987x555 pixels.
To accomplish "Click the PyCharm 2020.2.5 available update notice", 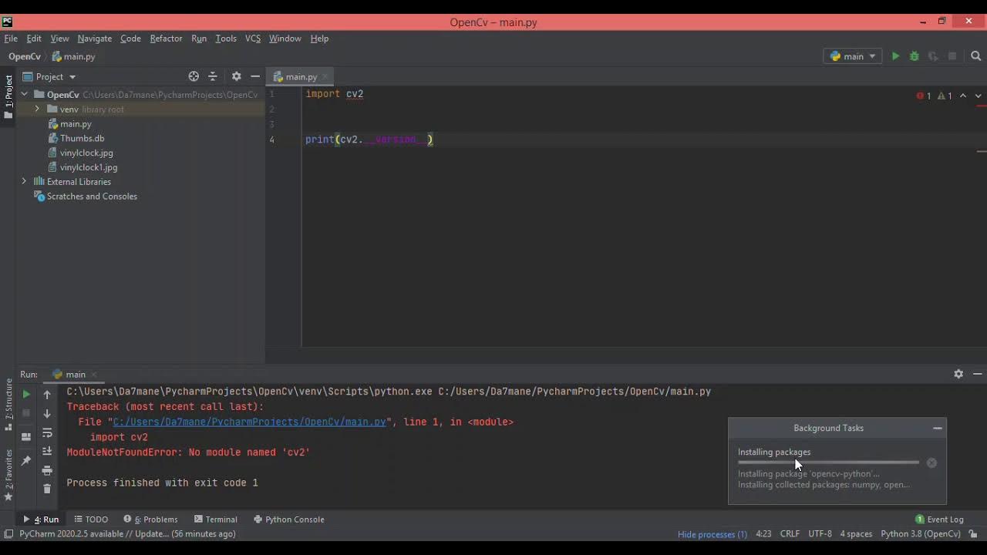I will (127, 533).
